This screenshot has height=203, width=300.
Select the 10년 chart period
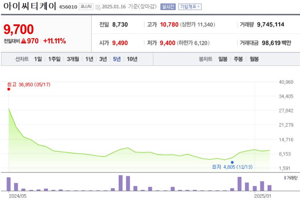coord(132,59)
